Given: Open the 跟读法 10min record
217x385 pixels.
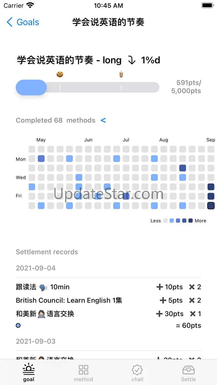Looking at the screenshot, I should (108, 287).
